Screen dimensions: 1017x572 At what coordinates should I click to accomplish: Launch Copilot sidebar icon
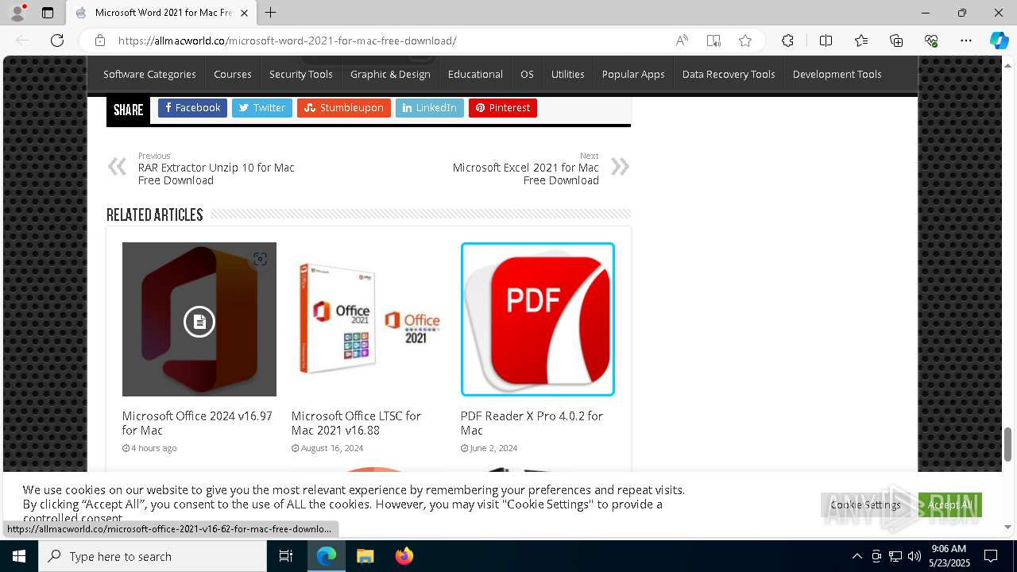[999, 41]
